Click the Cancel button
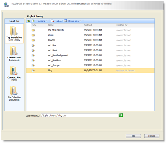The image size is (167, 144). point(152,136)
